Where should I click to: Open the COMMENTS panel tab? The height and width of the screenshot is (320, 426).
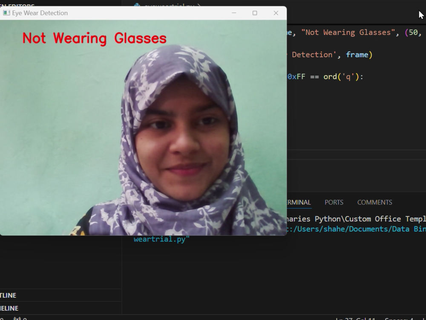tap(374, 202)
